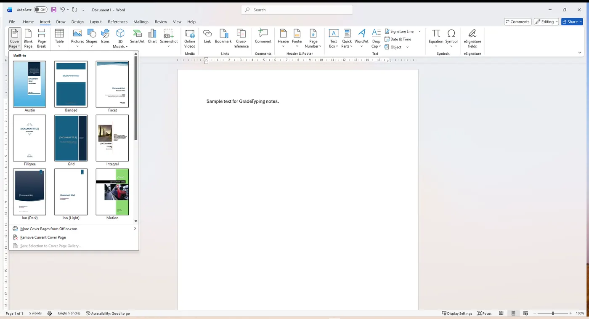Check Accessibility: Good to go status
The width and height of the screenshot is (589, 319).
(x=108, y=313)
